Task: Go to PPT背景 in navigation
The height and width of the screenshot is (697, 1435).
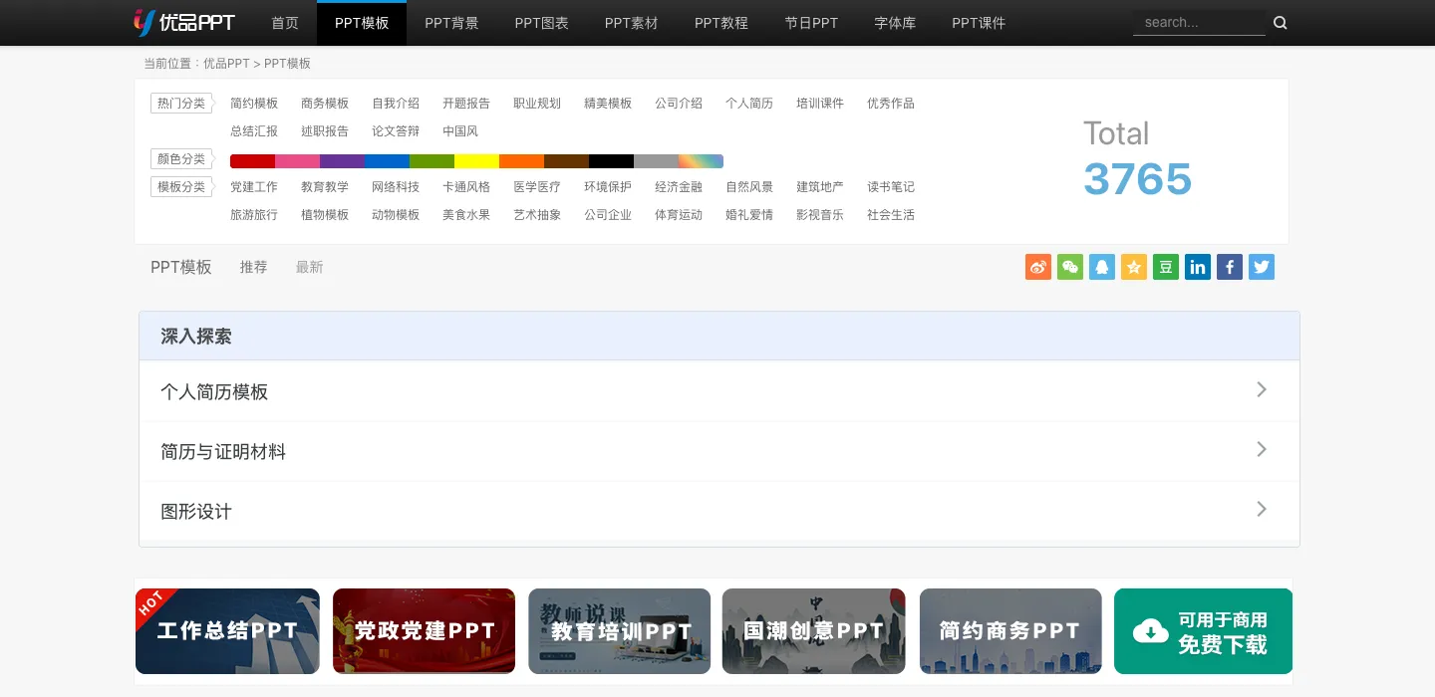Action: [x=451, y=23]
